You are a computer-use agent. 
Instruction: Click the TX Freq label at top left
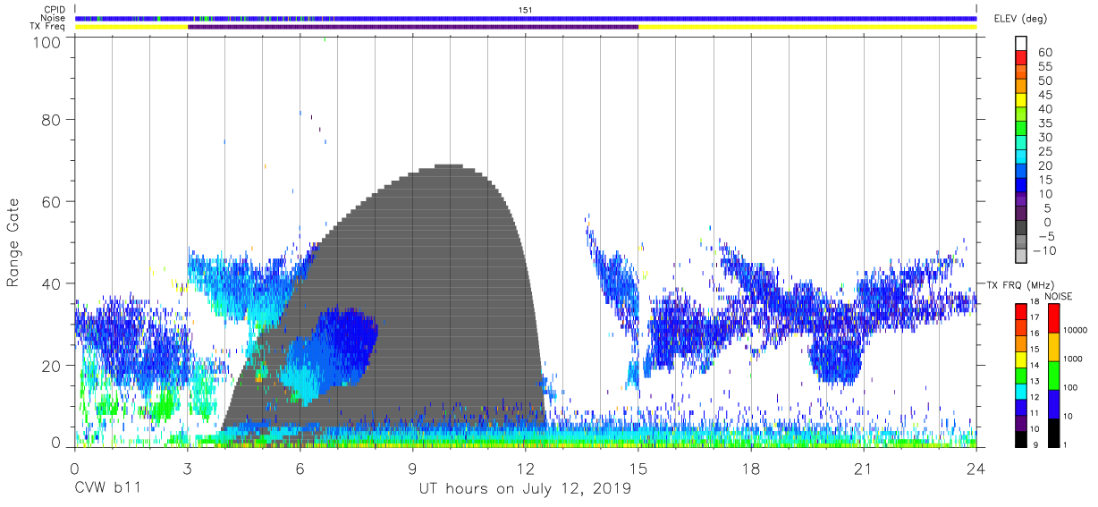48,27
